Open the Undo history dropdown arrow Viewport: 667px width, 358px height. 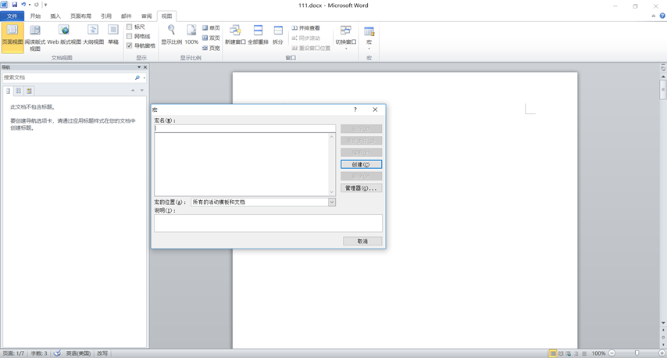click(x=30, y=5)
